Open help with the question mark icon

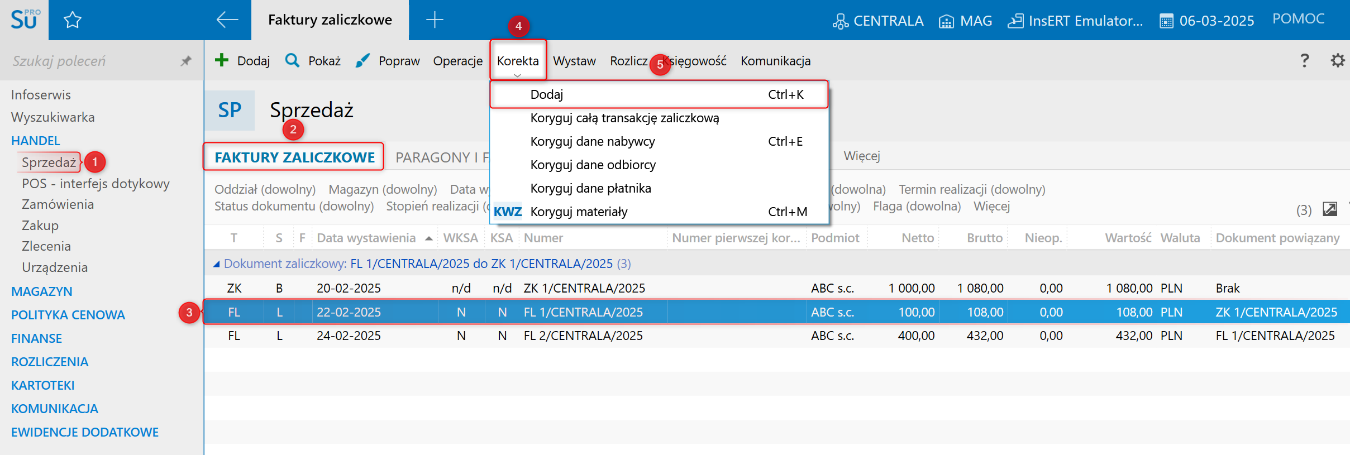click(1304, 60)
